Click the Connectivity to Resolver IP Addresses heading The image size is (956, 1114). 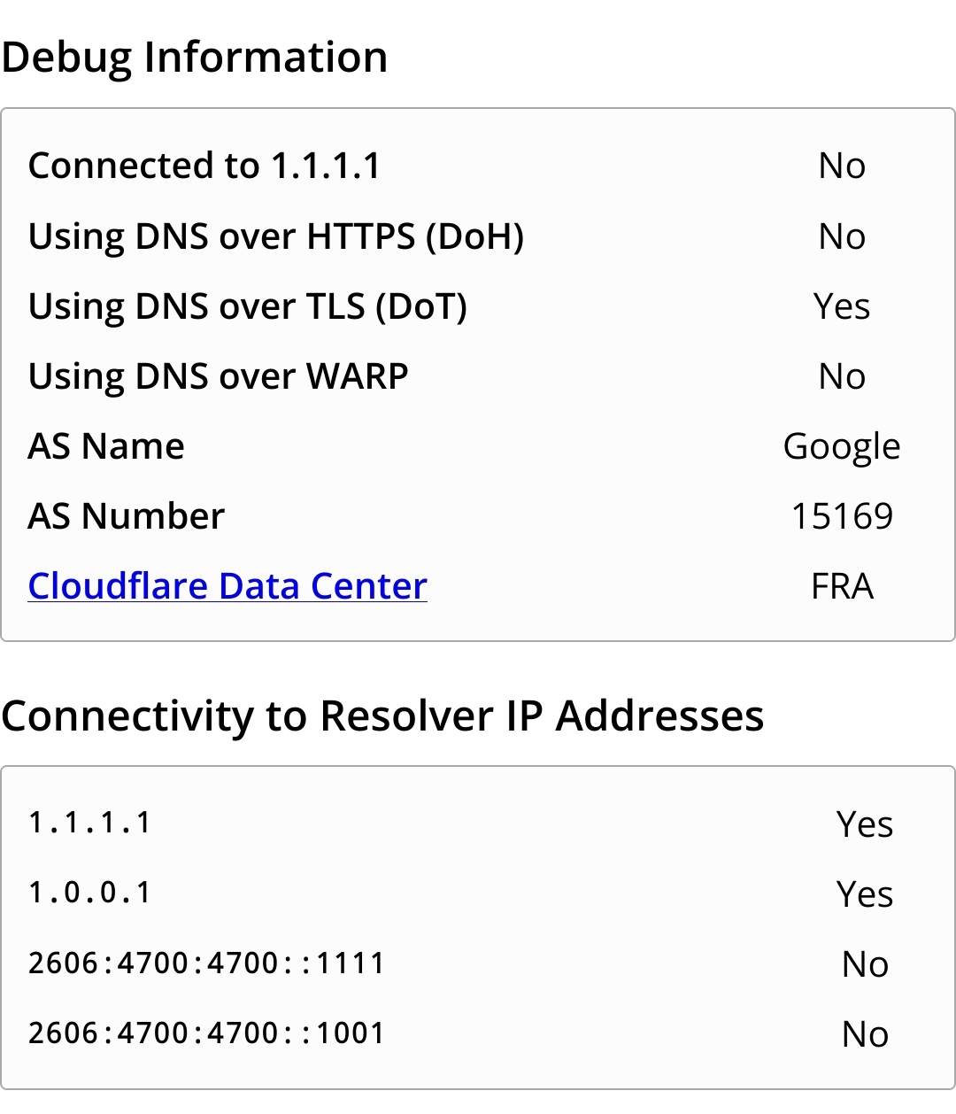pos(382,716)
